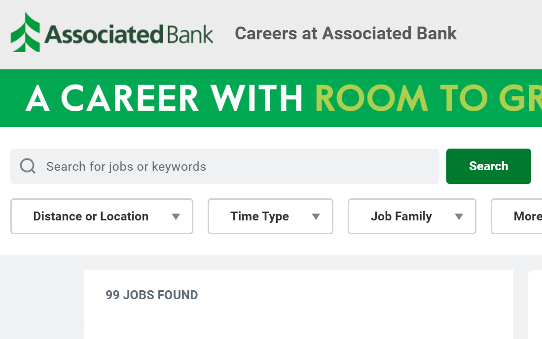Screen dimensions: 542x339
Task: Select the search keywords placeholder text
Action: pos(126,167)
